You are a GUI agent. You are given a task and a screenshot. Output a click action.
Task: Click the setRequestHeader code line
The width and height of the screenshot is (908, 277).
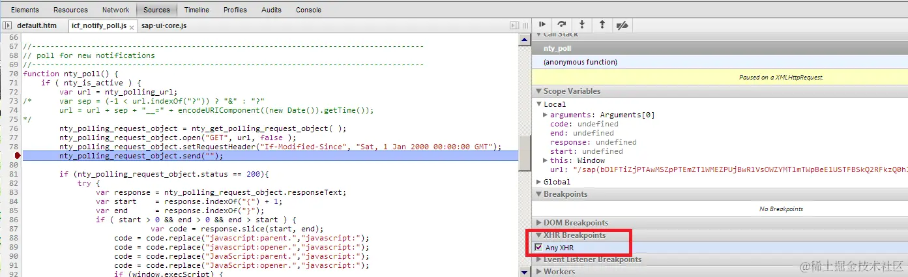coord(280,147)
